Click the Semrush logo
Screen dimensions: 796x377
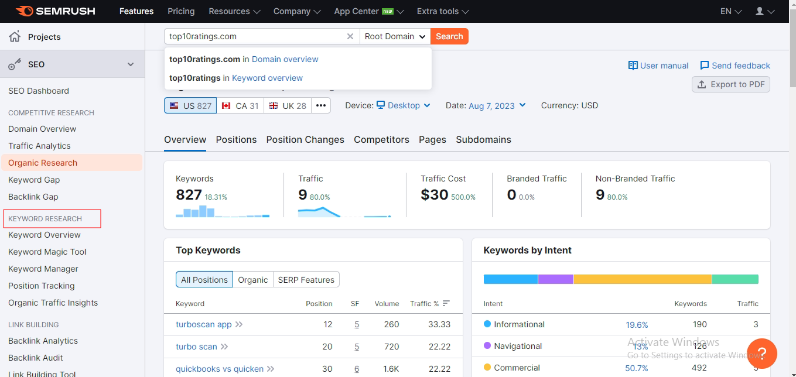tap(55, 11)
